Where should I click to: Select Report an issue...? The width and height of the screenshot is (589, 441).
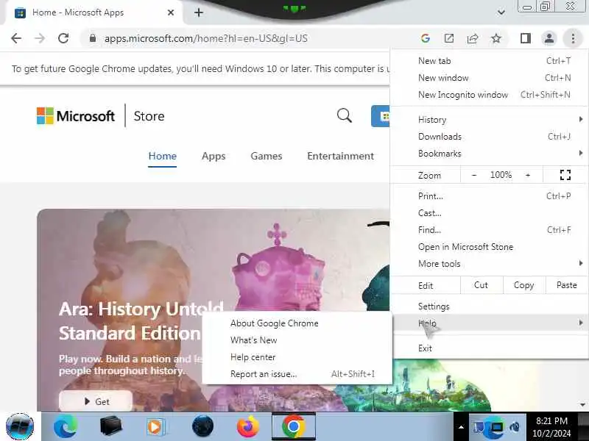point(297,374)
